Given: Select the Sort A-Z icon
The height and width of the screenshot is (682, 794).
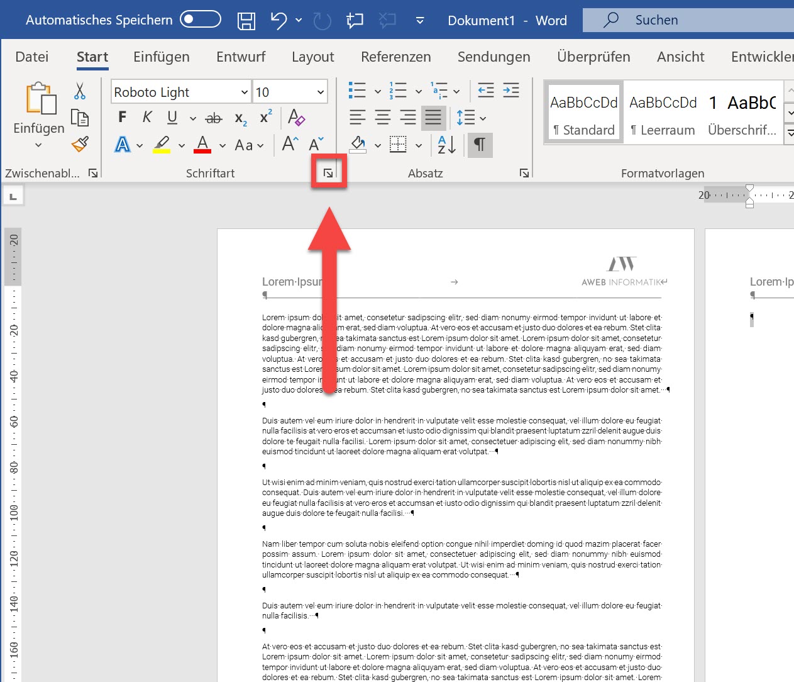Looking at the screenshot, I should pos(446,145).
